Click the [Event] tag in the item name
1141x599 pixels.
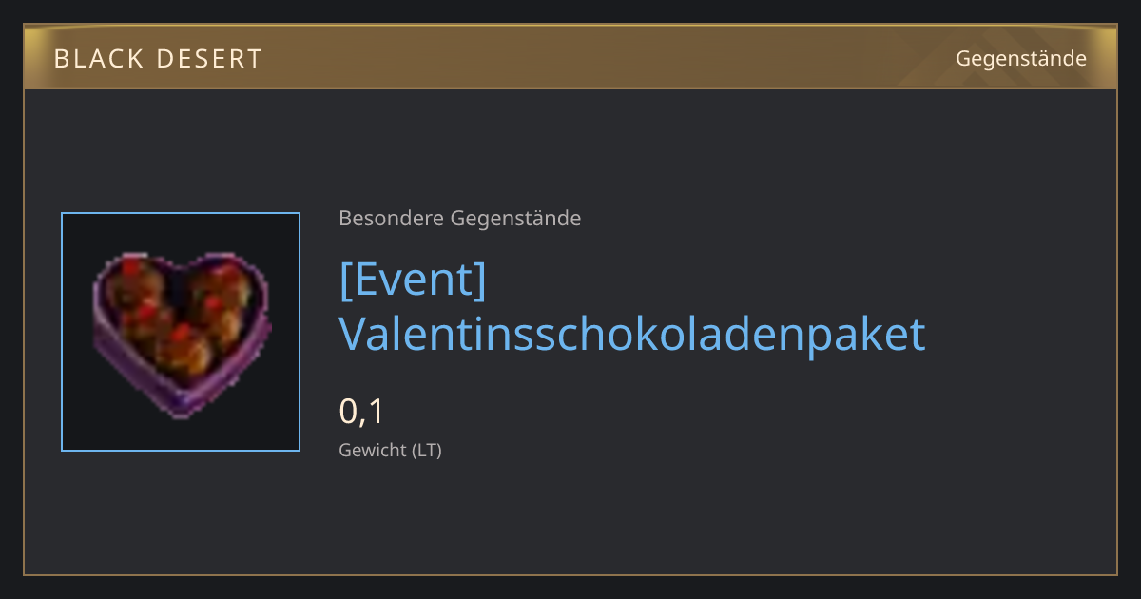pos(413,279)
